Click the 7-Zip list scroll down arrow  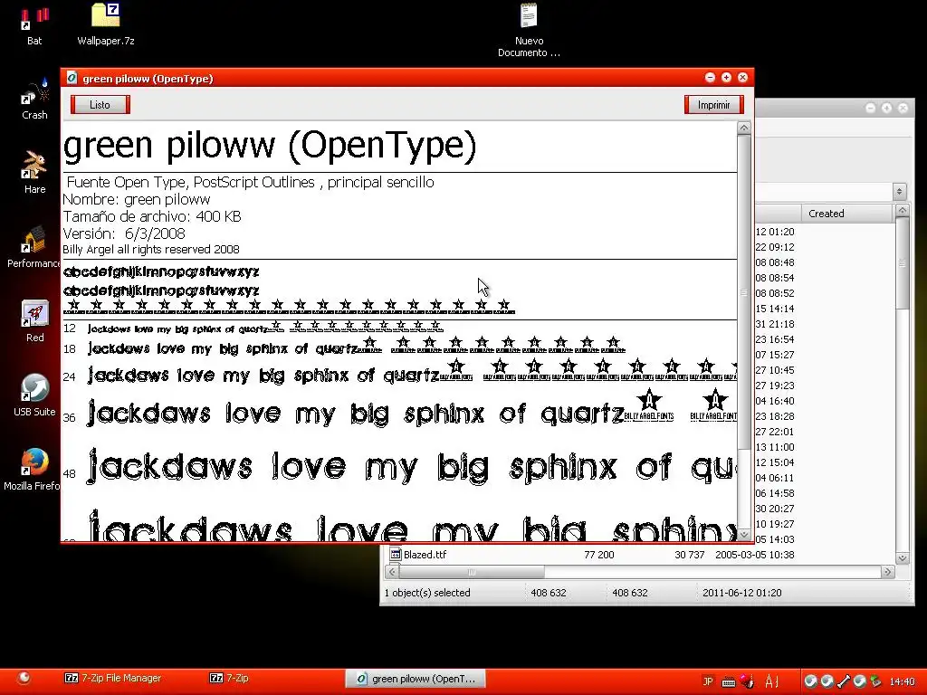click(903, 557)
